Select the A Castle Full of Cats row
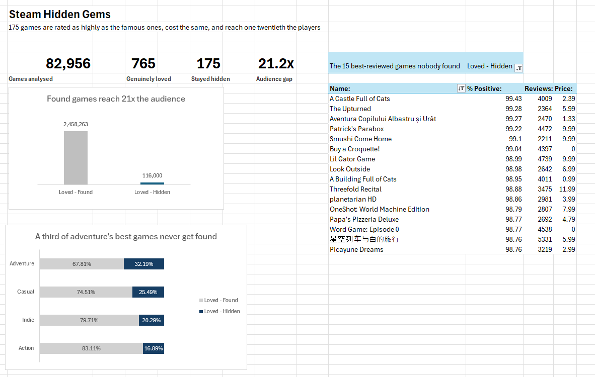 click(453, 99)
